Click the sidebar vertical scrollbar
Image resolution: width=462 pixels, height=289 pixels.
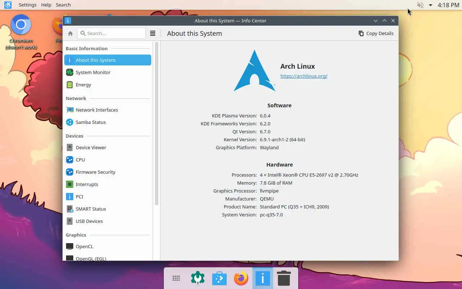point(157,124)
